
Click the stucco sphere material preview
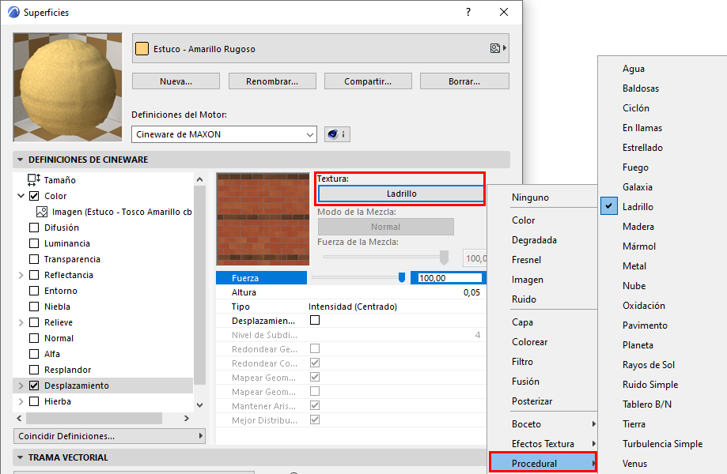point(68,87)
